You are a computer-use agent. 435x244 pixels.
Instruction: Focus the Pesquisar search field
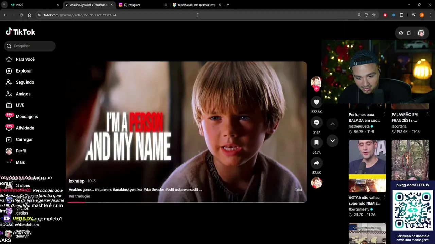30,46
